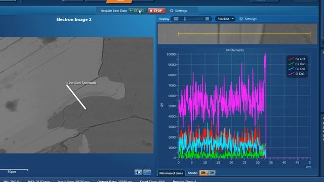
Task: Click the Fe Kα1 legend entry
Action: pos(297,69)
